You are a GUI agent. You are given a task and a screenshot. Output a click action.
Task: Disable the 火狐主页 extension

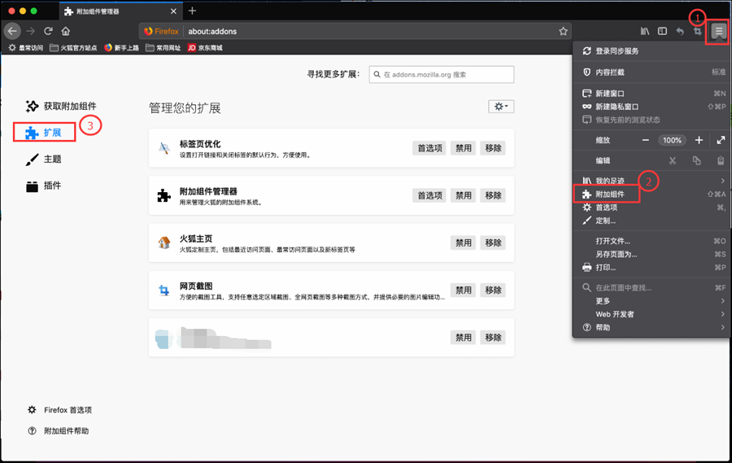(463, 242)
